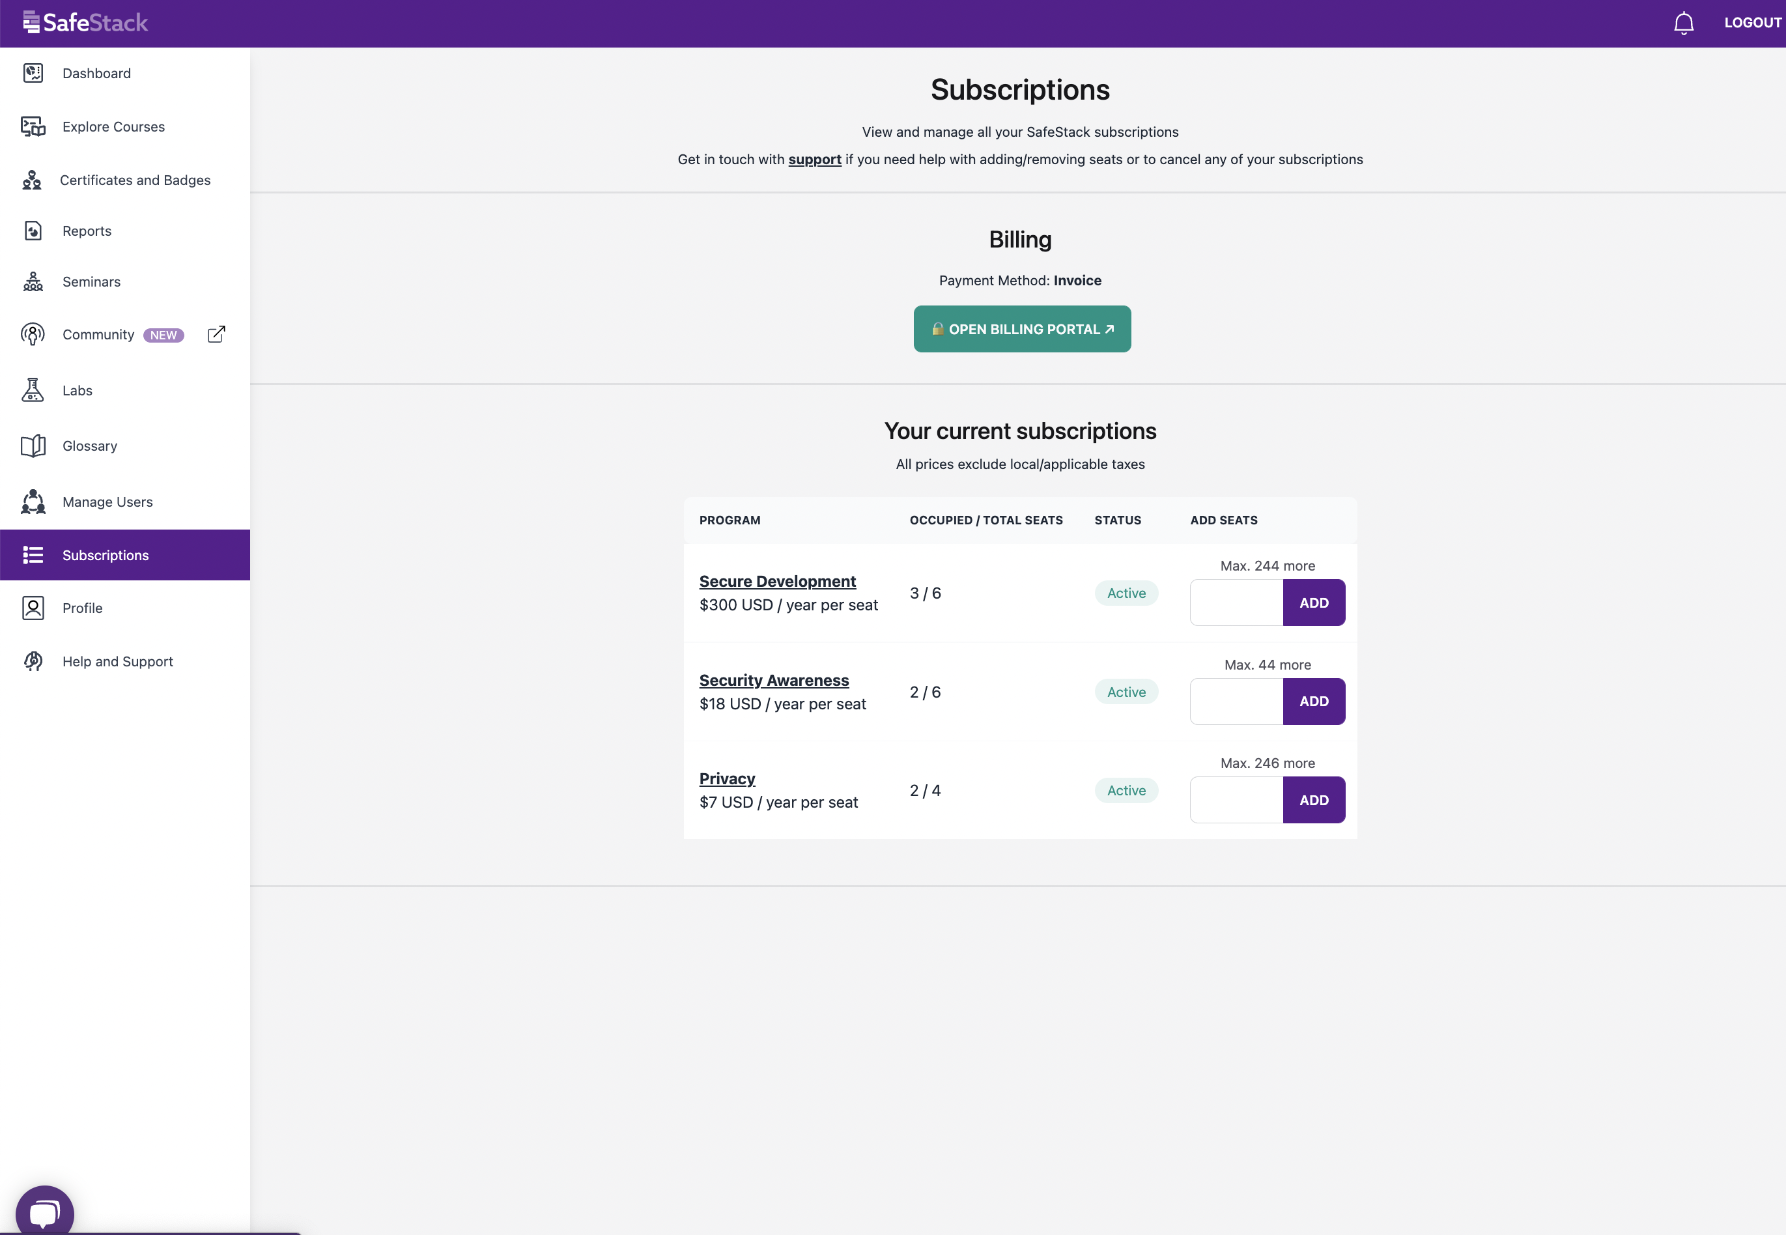Click the $300 USD / year per seat price
The width and height of the screenshot is (1786, 1235).
(789, 605)
